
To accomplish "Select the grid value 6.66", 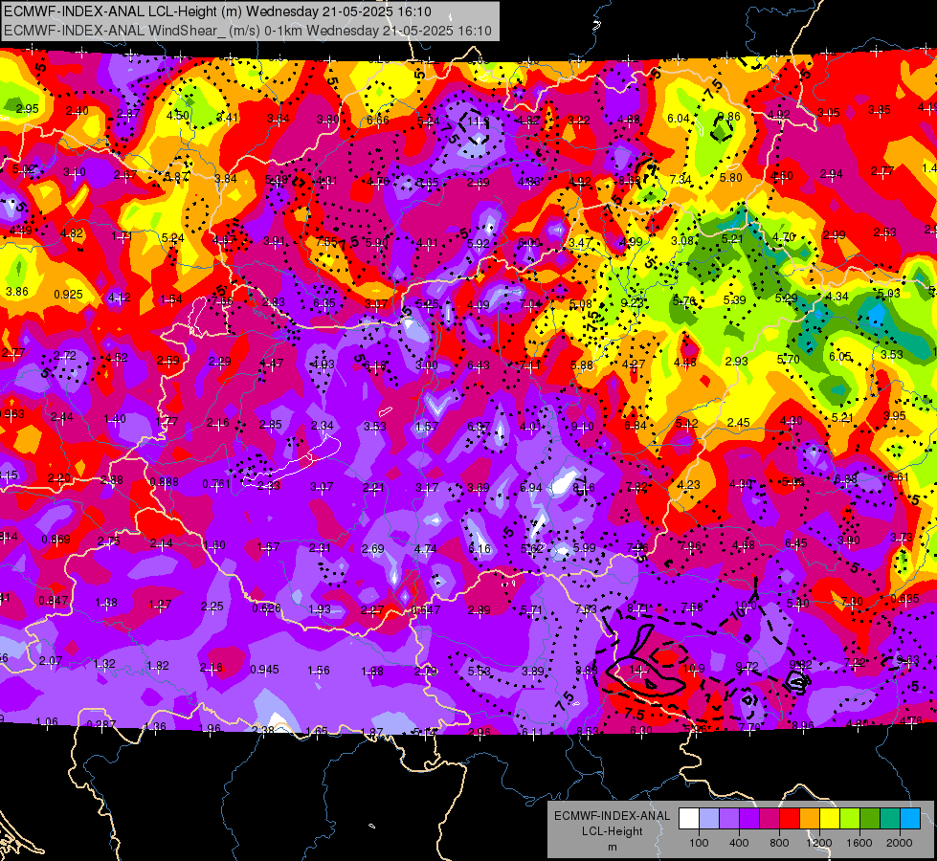I will point(378,121).
